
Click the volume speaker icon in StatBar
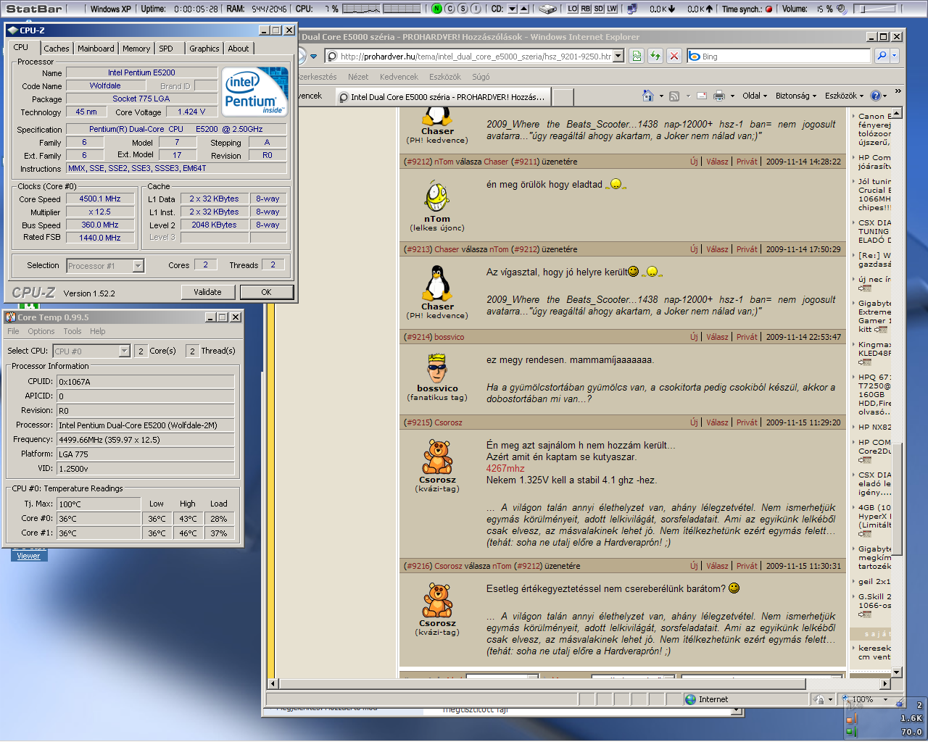point(842,9)
